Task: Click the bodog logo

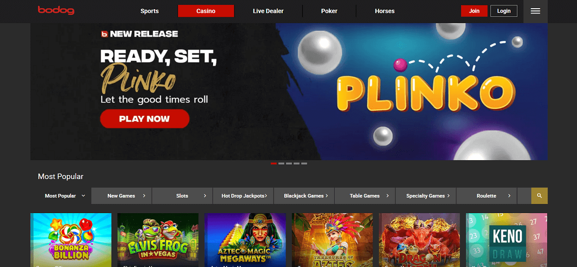Action: pyautogui.click(x=56, y=10)
